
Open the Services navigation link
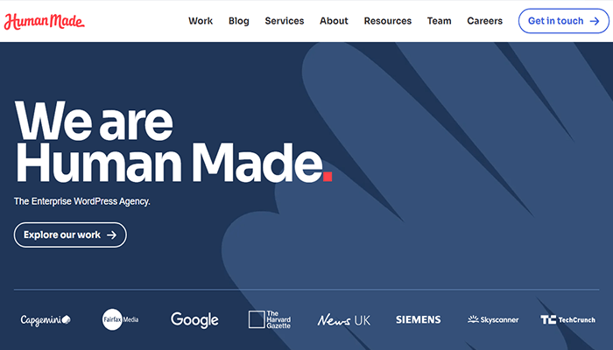[x=285, y=21]
